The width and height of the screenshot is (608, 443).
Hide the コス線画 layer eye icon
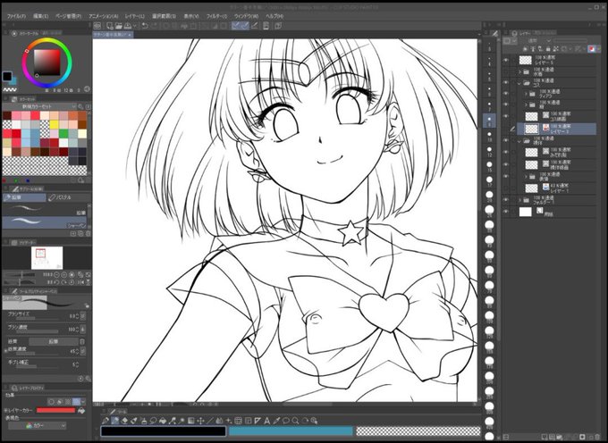506,116
